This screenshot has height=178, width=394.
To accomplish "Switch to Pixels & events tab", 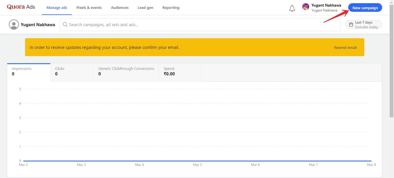I will click(x=89, y=8).
